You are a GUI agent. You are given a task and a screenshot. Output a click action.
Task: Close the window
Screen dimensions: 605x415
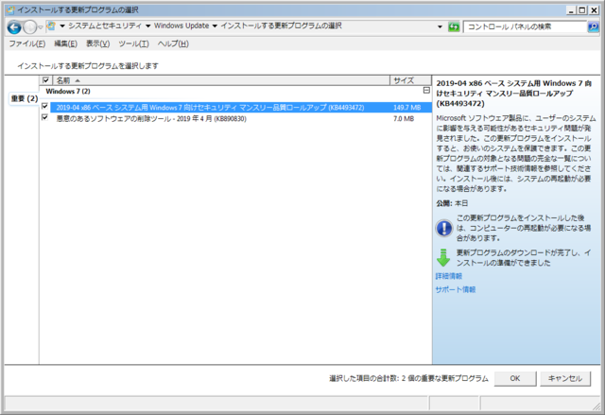point(595,10)
